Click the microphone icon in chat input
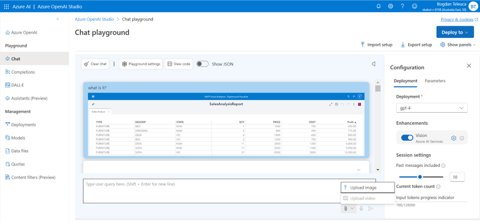The height and width of the screenshot is (222, 480). pos(361,208)
